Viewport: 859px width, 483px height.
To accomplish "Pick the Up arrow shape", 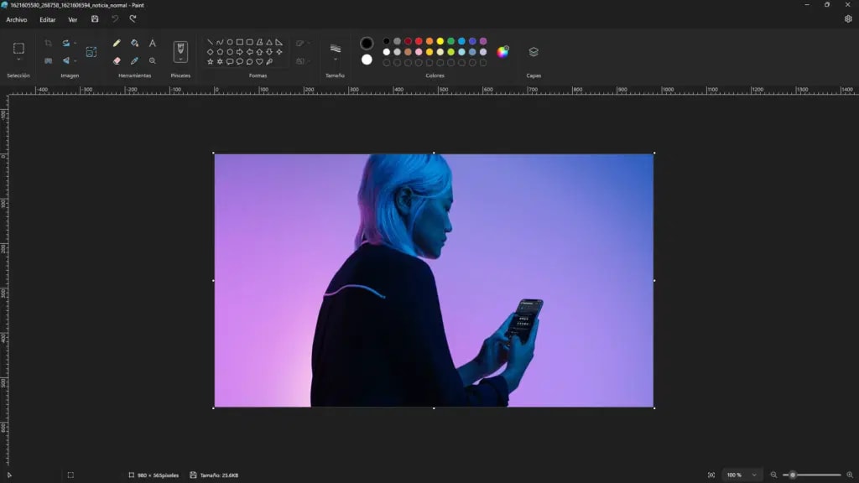I will 259,52.
